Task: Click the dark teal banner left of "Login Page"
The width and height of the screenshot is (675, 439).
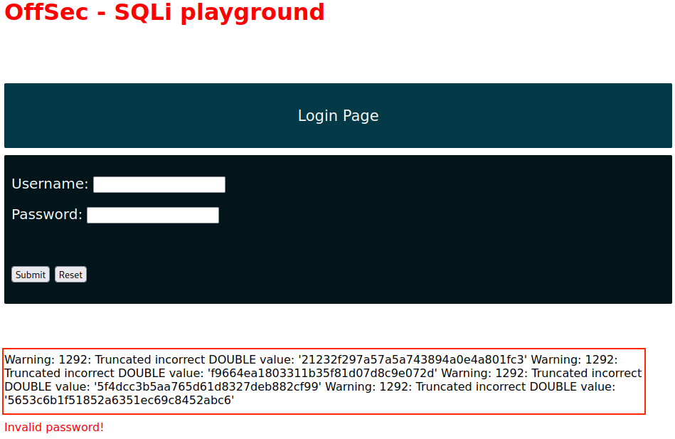Action: pos(142,116)
